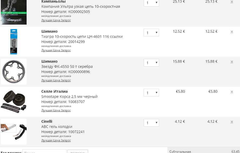This screenshot has width=240, height=153.
Task: Open the black handlebar tape thumbnail
Action: (14, 102)
